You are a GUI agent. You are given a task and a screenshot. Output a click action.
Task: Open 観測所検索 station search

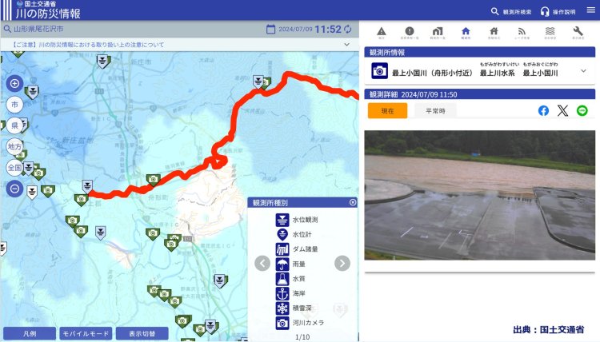(511, 12)
